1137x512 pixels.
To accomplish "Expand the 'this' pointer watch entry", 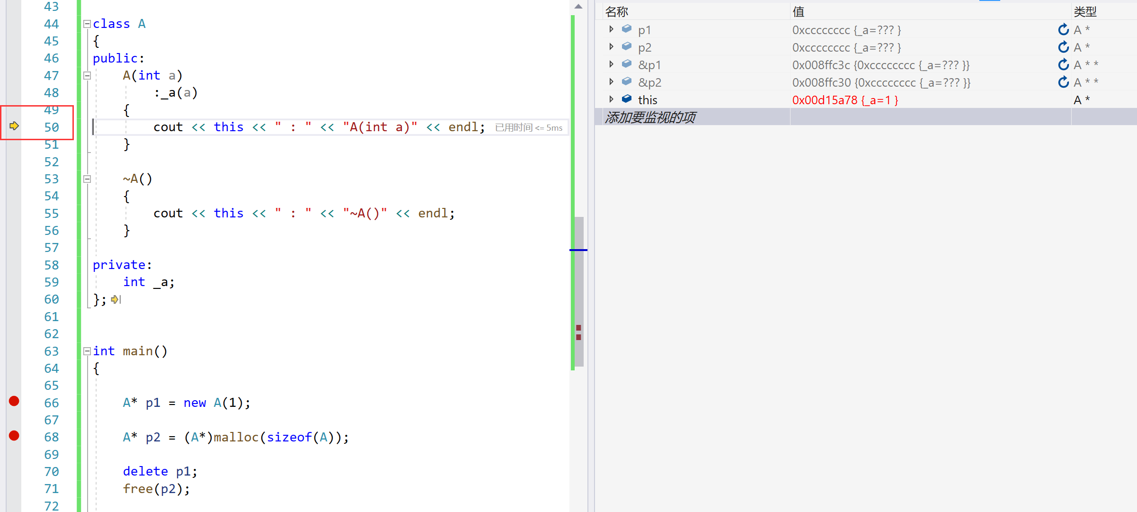I will point(611,99).
